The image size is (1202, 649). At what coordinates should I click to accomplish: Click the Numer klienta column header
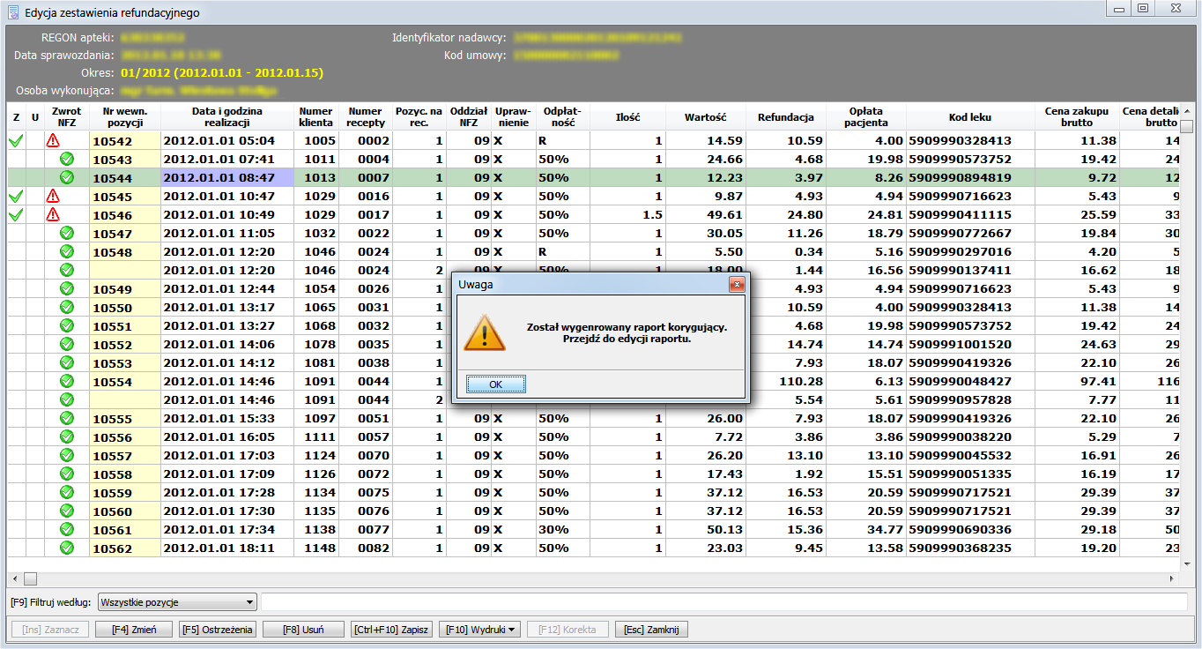pos(316,116)
